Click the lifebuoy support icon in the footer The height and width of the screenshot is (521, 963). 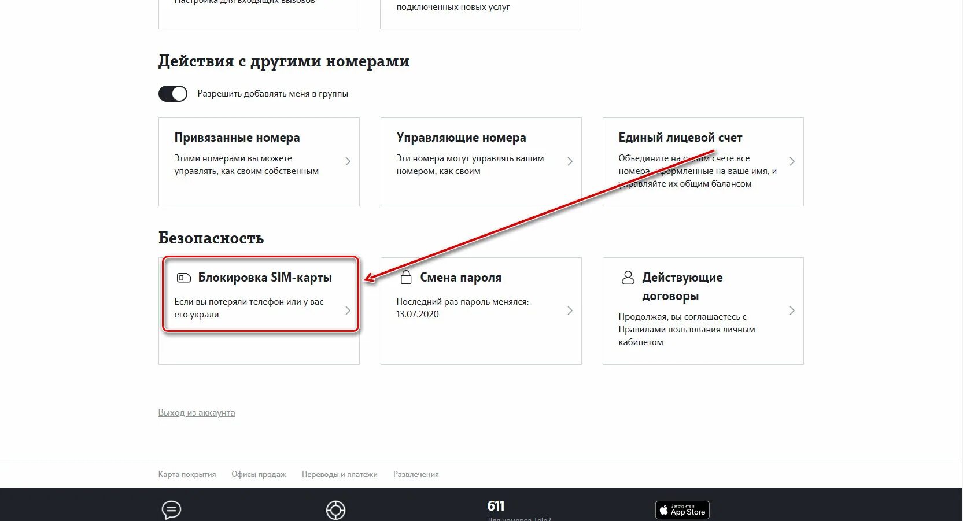click(335, 510)
